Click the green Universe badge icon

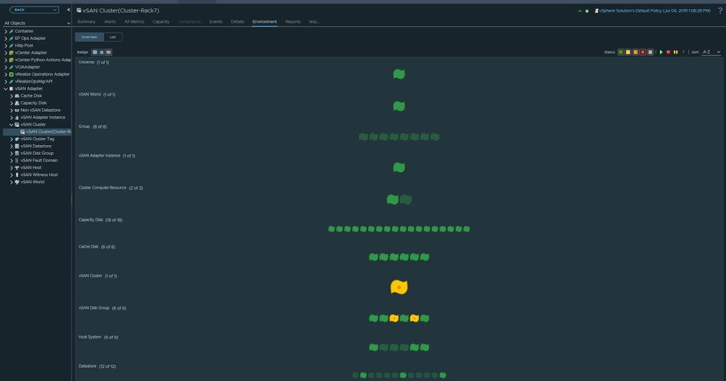click(x=399, y=74)
